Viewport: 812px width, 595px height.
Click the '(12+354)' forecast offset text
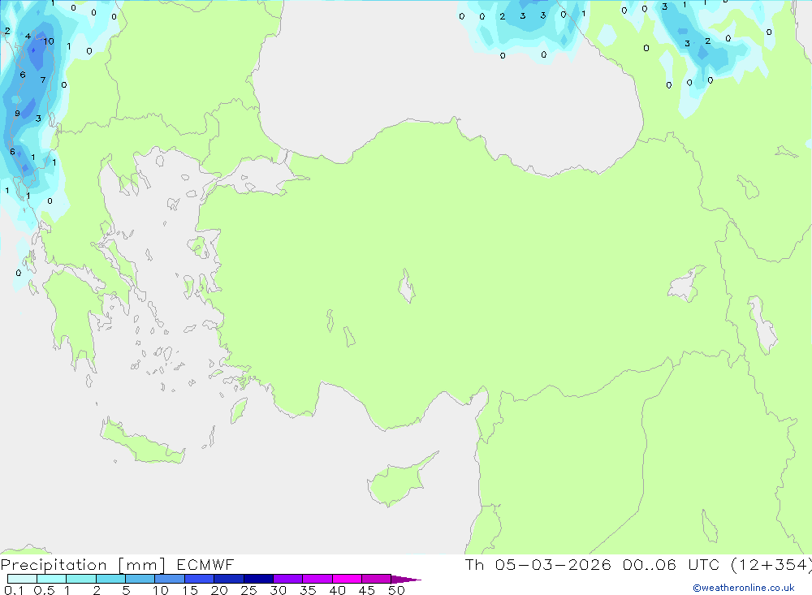[x=771, y=564]
